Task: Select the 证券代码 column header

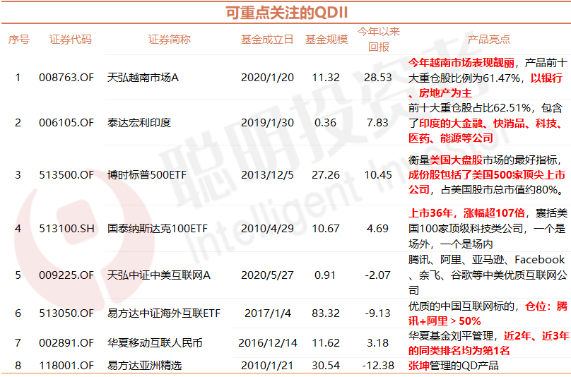Action: (70, 40)
